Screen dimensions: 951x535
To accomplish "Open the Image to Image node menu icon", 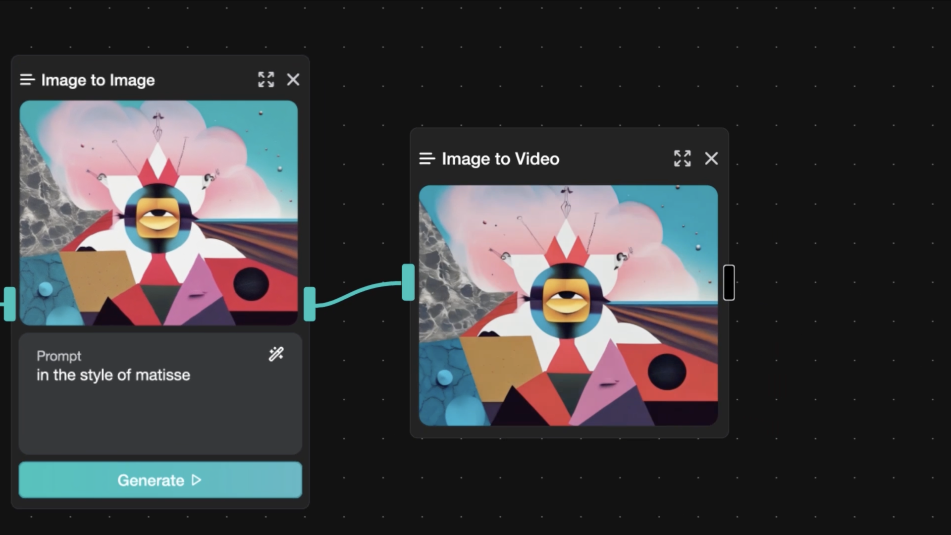I will (x=27, y=80).
